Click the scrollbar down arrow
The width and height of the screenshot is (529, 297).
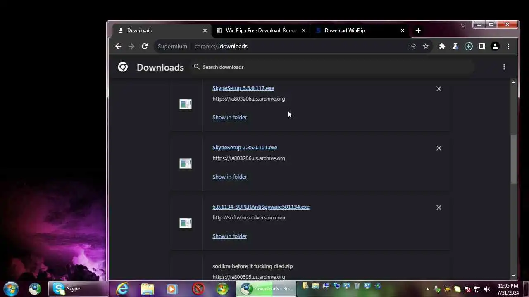point(514,276)
